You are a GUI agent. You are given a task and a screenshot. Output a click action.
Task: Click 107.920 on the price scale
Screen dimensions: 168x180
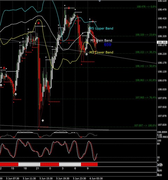162,107
